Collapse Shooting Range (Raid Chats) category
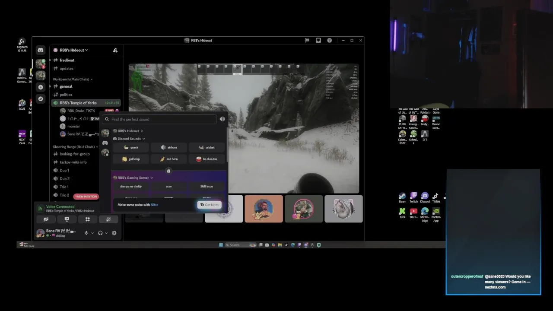Viewport: 553px width, 311px height. (x=76, y=147)
